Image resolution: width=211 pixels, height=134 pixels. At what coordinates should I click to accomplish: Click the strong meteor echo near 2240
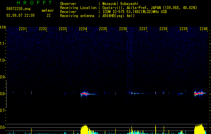[200, 93]
